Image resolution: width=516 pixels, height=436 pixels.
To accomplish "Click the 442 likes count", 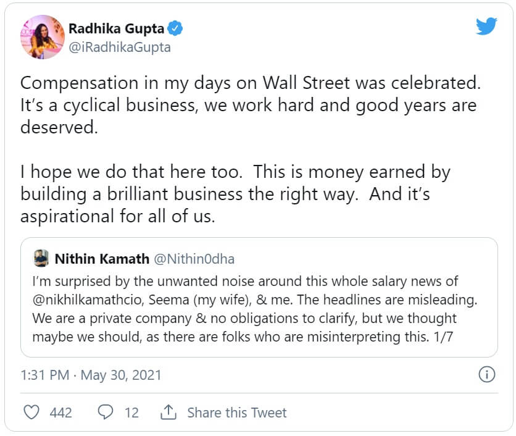I will (60, 413).
